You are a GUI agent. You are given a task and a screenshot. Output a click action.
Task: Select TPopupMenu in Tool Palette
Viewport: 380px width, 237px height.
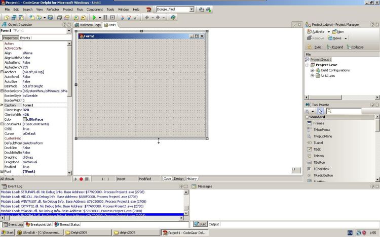pyautogui.click(x=323, y=136)
